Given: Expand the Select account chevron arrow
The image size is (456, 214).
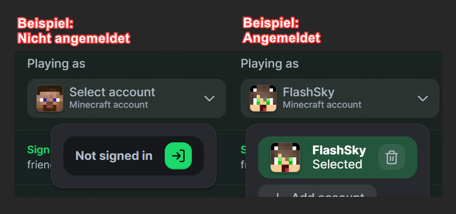Looking at the screenshot, I should [209, 98].
